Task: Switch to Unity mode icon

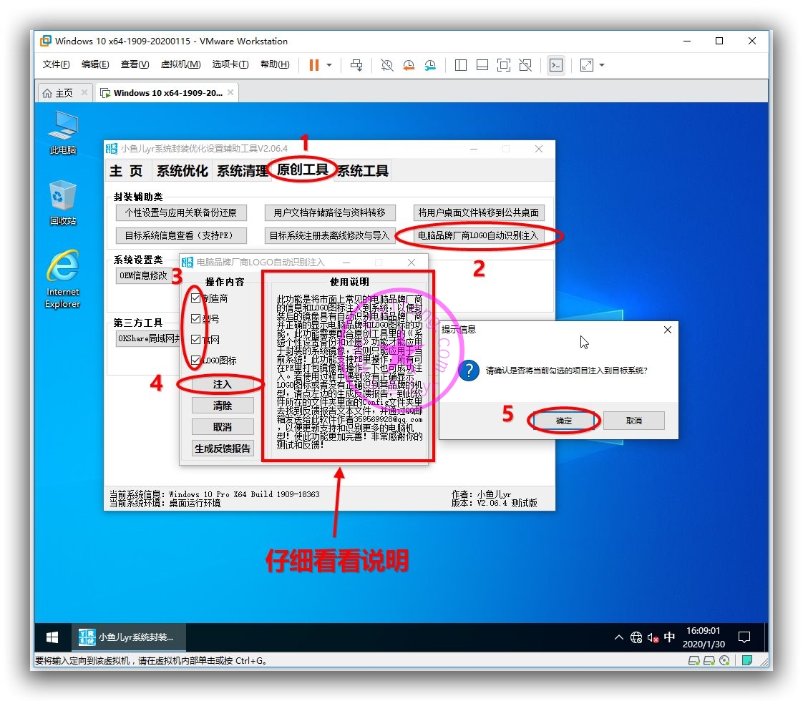Action: pos(525,65)
